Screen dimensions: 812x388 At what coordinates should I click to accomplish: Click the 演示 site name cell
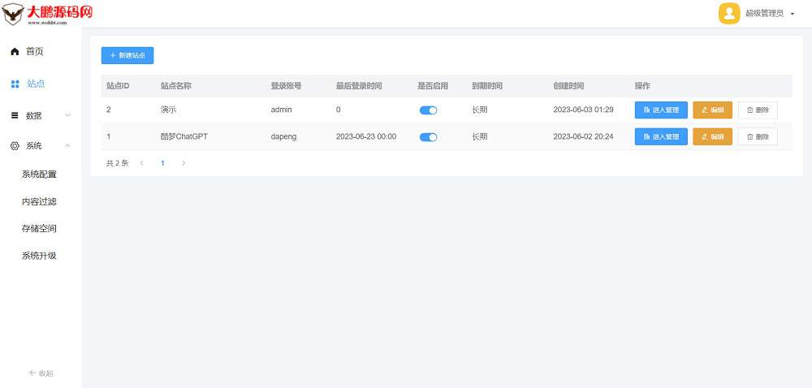tap(168, 110)
